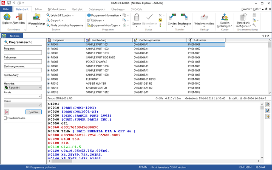The width and height of the screenshot is (272, 170).
Task: Switch to the Editor tab
Action: point(38,9)
